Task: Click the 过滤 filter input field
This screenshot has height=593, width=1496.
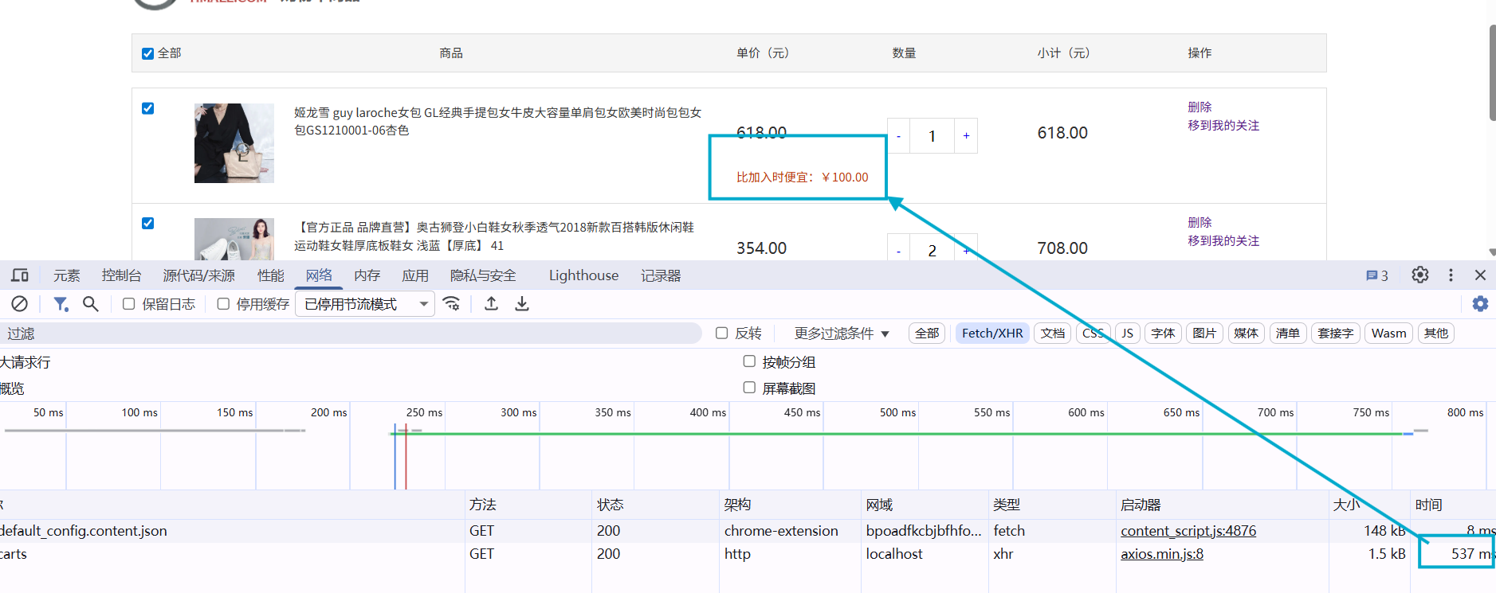Action: pos(351,334)
